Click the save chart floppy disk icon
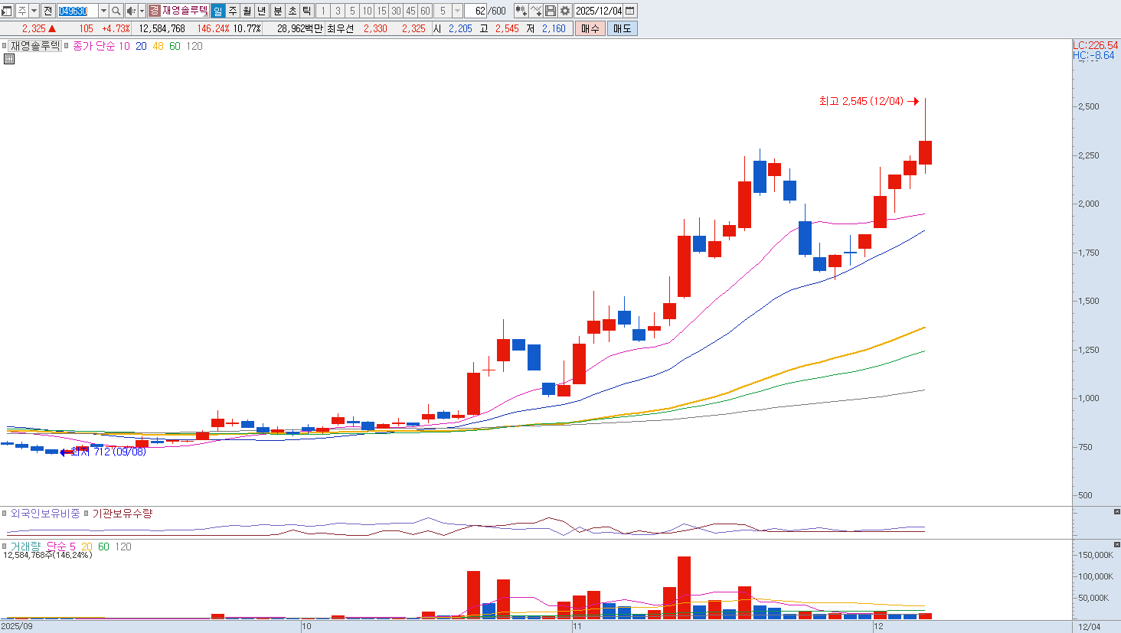The height and width of the screenshot is (633, 1121). click(x=551, y=11)
